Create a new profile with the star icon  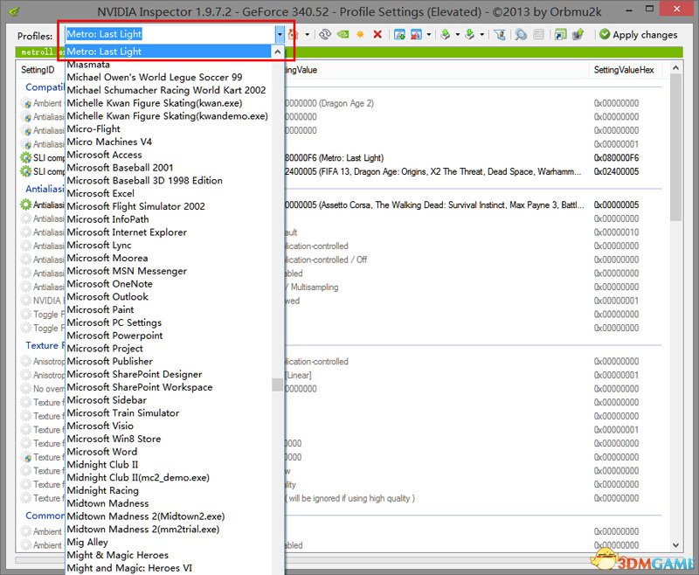pos(360,34)
